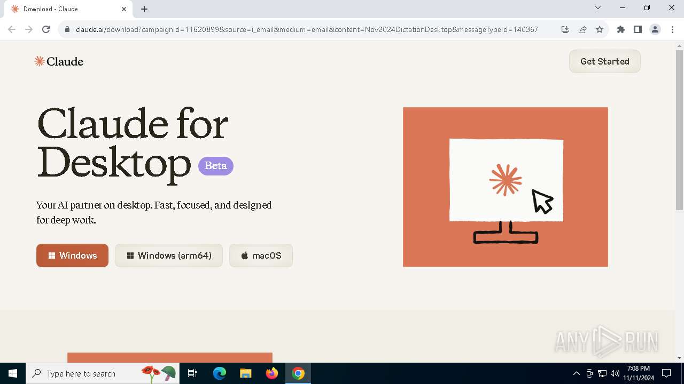The height and width of the screenshot is (384, 684).
Task: Click the scrollbar down arrow
Action: pyautogui.click(x=679, y=358)
